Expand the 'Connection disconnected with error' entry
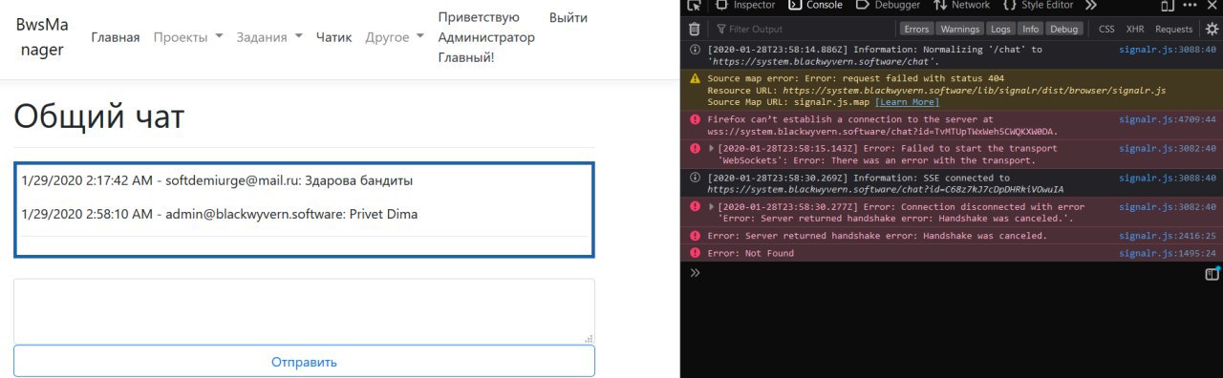1223x378 pixels. 711,207
